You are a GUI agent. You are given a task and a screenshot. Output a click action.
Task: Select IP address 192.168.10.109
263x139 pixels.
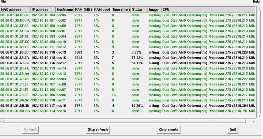tap(43, 42)
